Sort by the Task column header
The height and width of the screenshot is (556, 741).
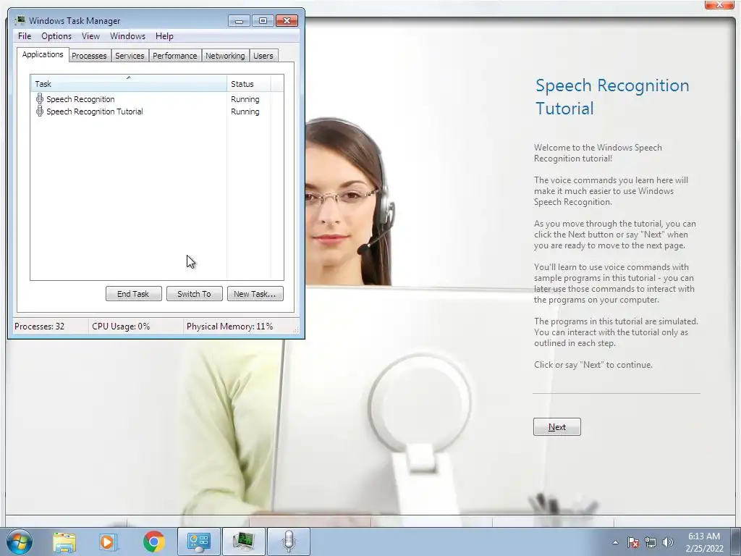coord(129,84)
